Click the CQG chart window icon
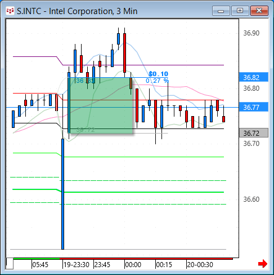Viewport: 274px width, 275px height. point(10,11)
